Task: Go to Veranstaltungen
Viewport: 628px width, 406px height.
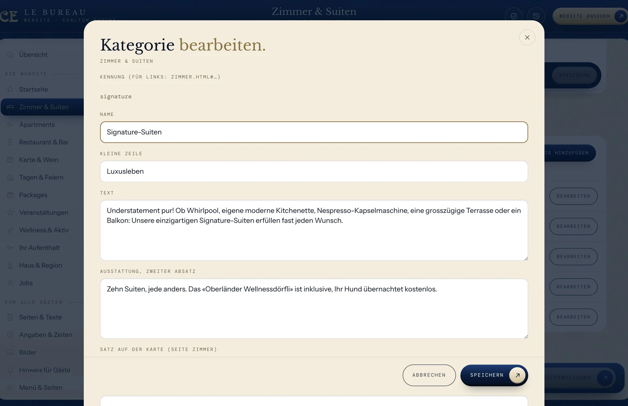Action: point(42,213)
